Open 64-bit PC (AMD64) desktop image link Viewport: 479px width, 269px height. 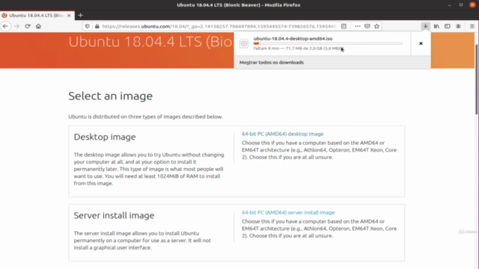(283, 134)
